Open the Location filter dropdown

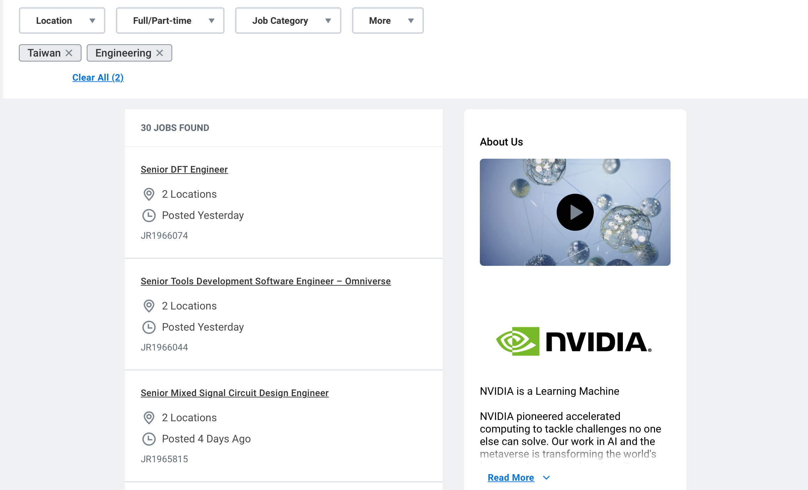pyautogui.click(x=62, y=20)
